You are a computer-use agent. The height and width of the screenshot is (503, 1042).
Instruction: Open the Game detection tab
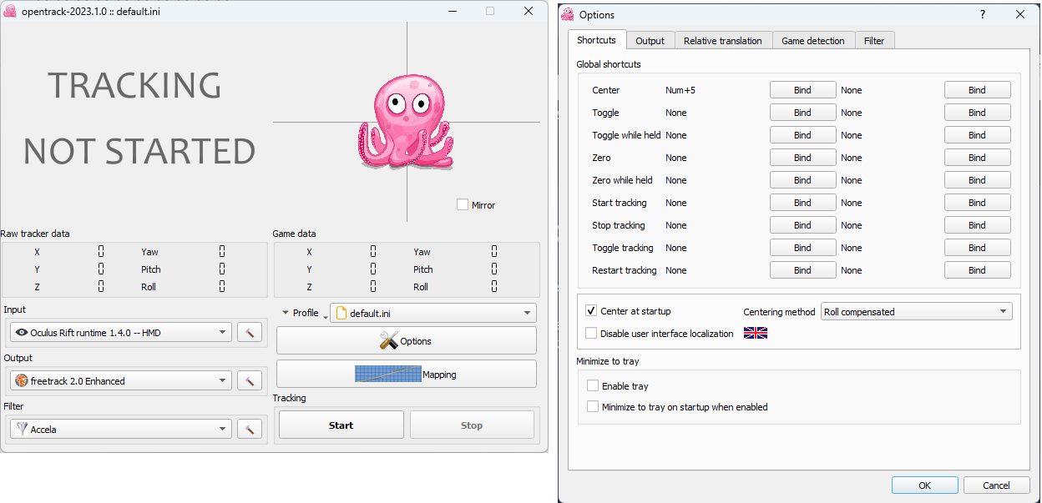[x=812, y=40]
